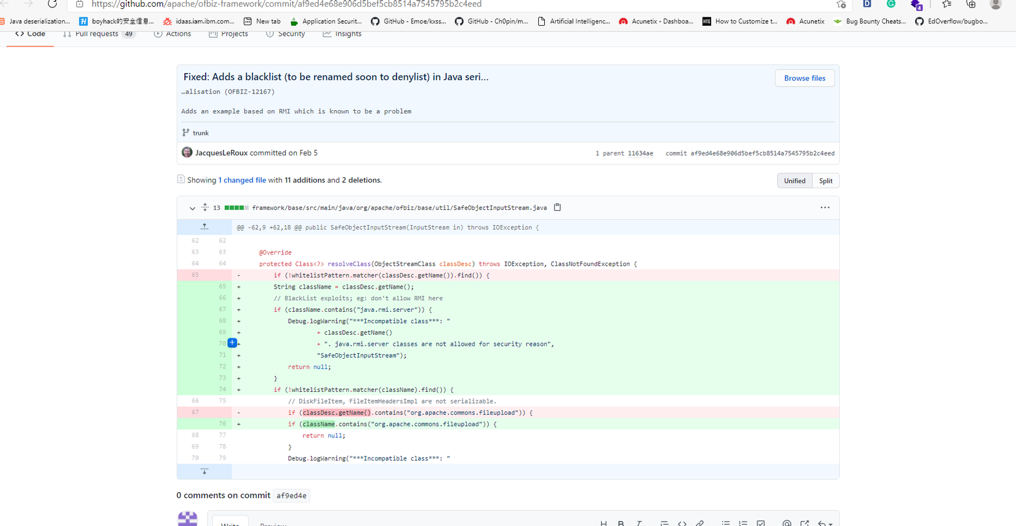Click the site lock icon in address bar
Screen dimensions: 1016x526
click(79, 4)
